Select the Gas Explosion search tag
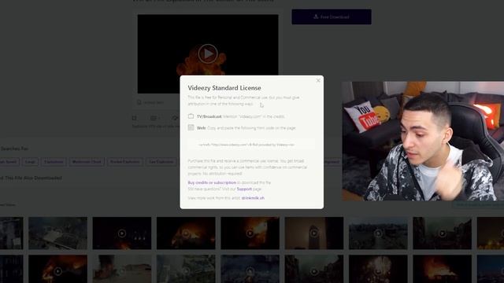504x283 pixels. [x=161, y=162]
